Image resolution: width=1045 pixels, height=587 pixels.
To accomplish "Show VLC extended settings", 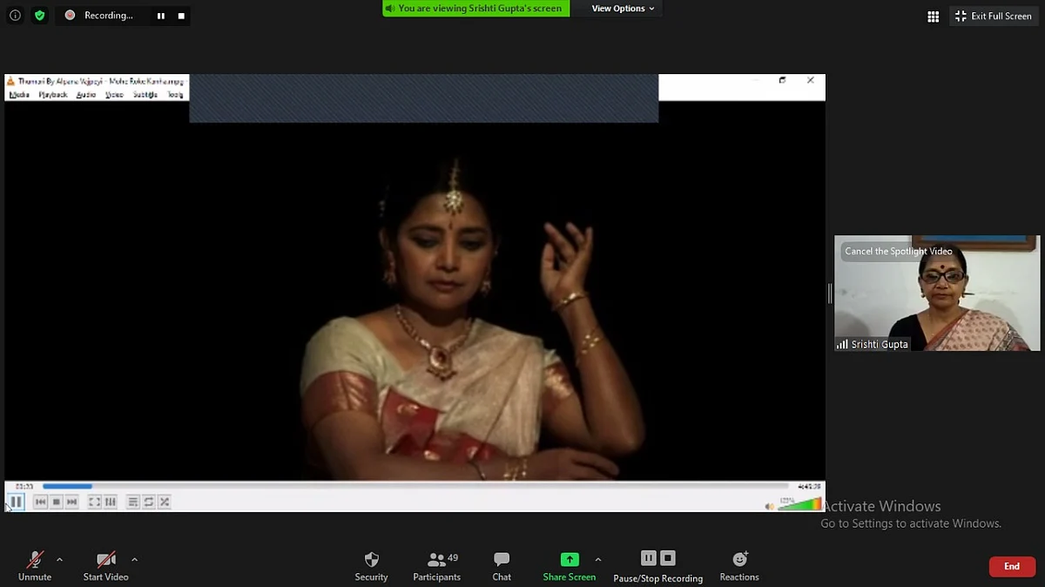I will click(110, 502).
